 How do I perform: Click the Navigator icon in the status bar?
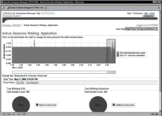pos(4,114)
